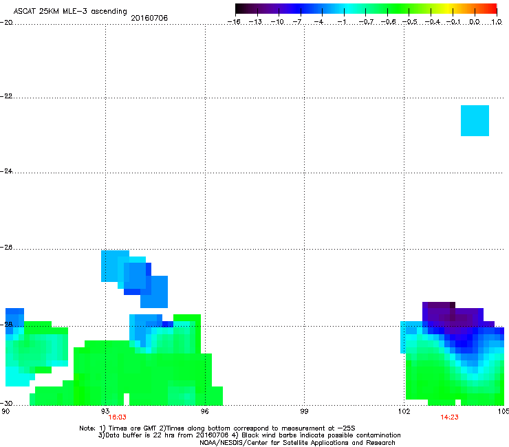The image size is (509, 447).
Task: Click the color bar label '1.0'
Action: (x=497, y=22)
